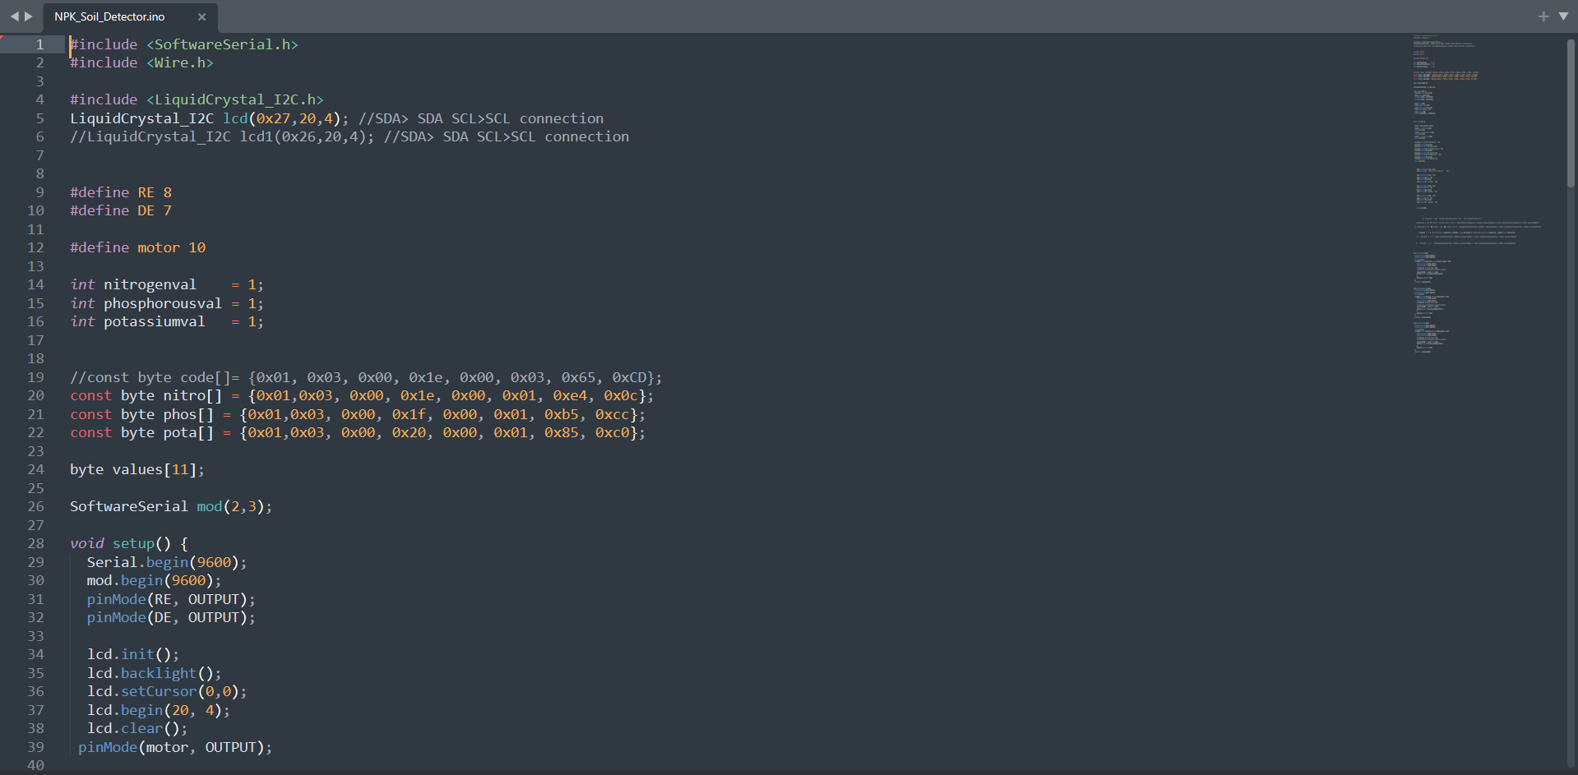Click the right tab navigation arrow
Screen dimensions: 1578x775
(29, 16)
